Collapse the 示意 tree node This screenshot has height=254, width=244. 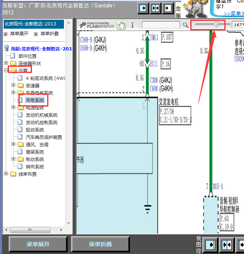[x=6, y=70]
